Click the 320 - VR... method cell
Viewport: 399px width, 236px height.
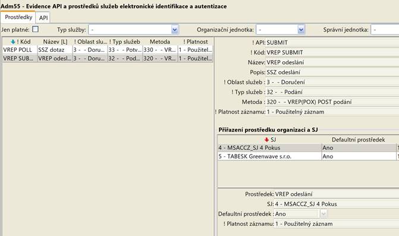(160, 58)
